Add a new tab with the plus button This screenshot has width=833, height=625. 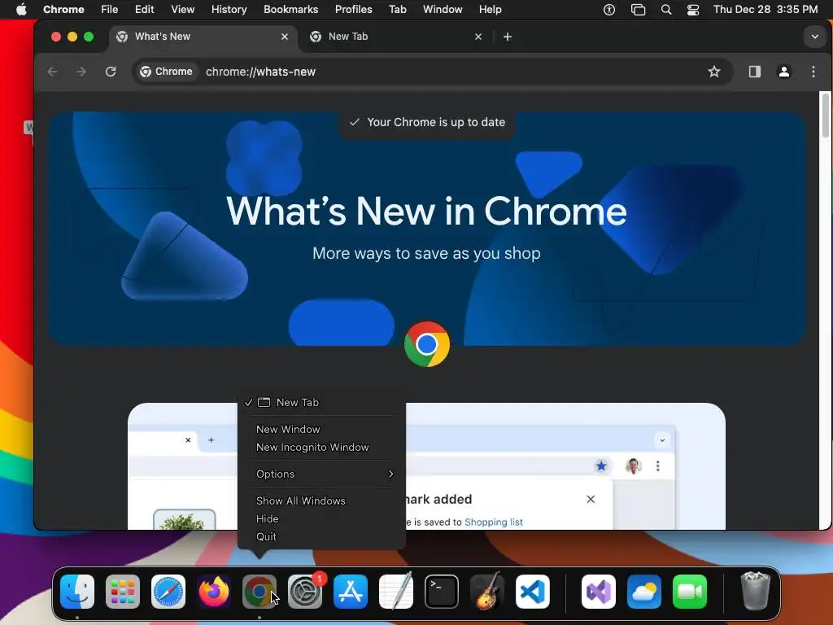click(x=508, y=37)
